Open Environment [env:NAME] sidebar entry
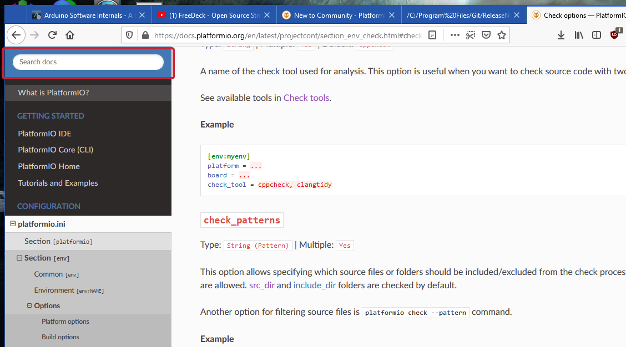Viewport: 626px width, 347px height. [x=69, y=290]
